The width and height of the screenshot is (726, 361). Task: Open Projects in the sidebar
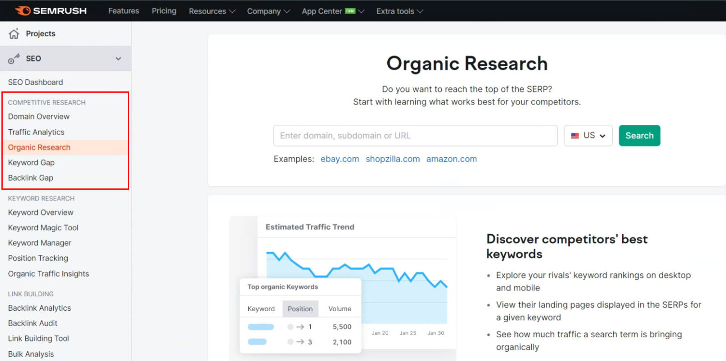point(41,33)
